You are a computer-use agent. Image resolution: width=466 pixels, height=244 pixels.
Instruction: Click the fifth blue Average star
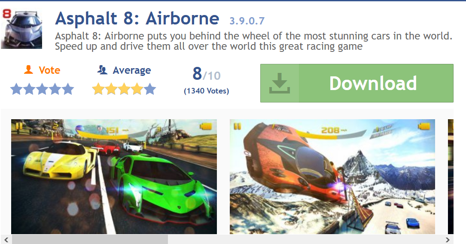[x=150, y=89]
